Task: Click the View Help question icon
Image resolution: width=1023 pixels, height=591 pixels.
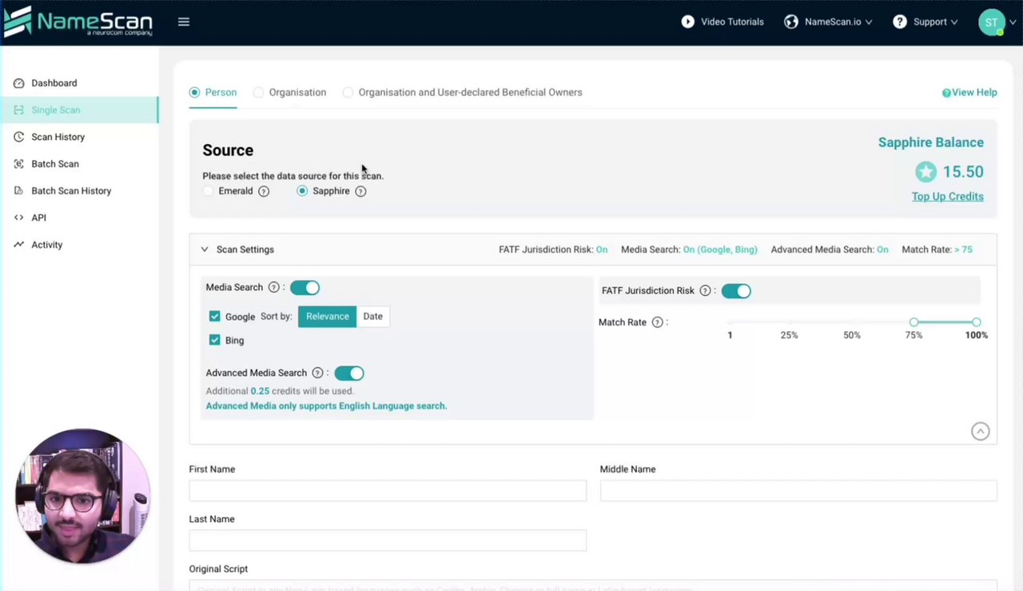Action: (946, 93)
